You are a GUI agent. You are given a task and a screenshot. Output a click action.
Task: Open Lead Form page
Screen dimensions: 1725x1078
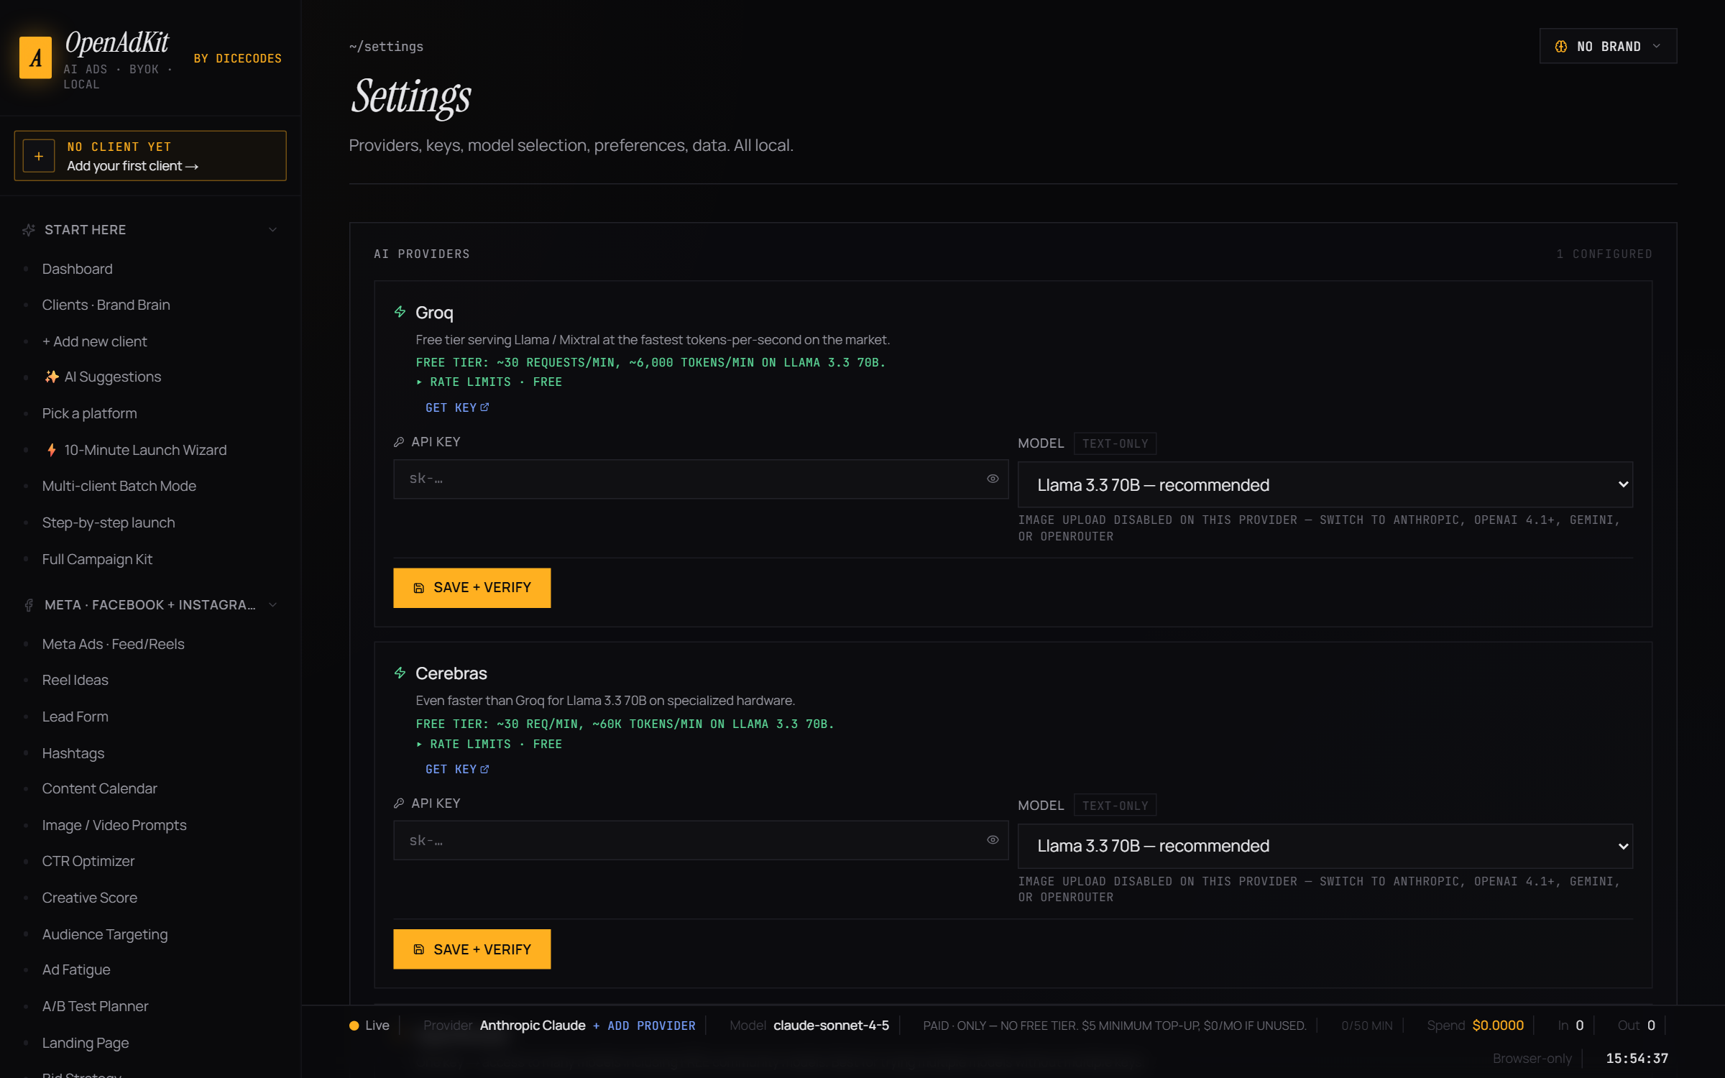[x=75, y=717]
